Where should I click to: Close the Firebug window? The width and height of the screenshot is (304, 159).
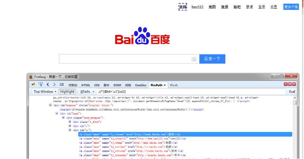291,76
